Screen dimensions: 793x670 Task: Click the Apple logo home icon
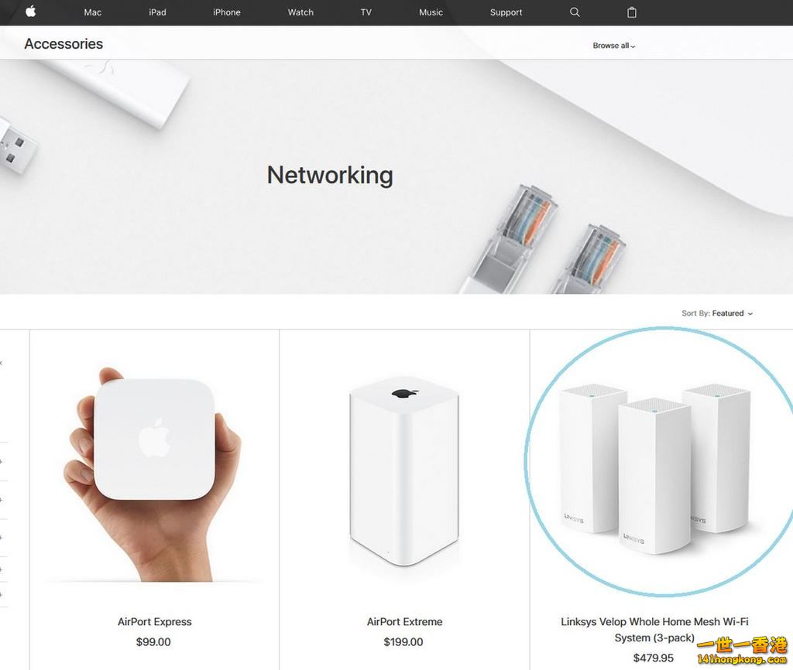pos(31,12)
